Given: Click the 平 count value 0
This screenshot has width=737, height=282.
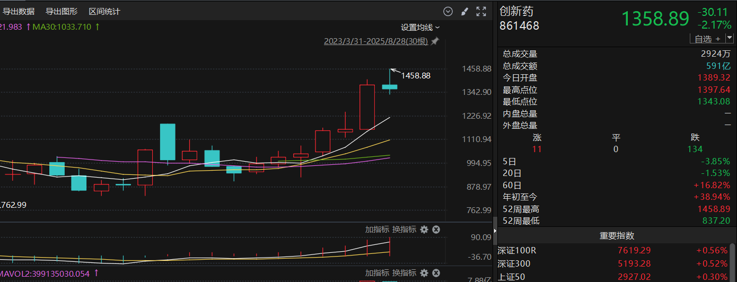Looking at the screenshot, I should click(x=616, y=149).
